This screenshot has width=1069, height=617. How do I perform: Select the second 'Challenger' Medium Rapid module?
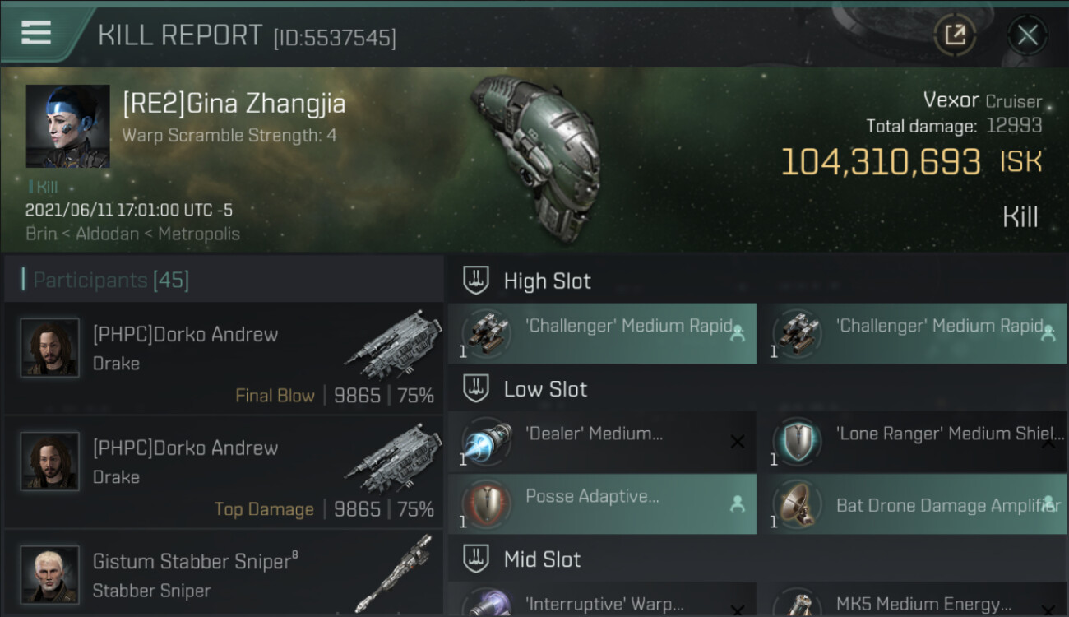pyautogui.click(x=913, y=333)
